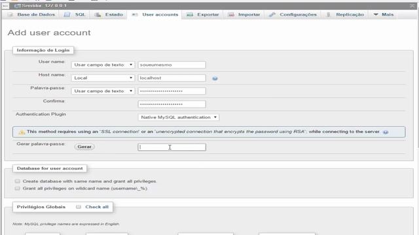419x235 pixels.
Task: Switch to the Replicação tab
Action: point(345,14)
